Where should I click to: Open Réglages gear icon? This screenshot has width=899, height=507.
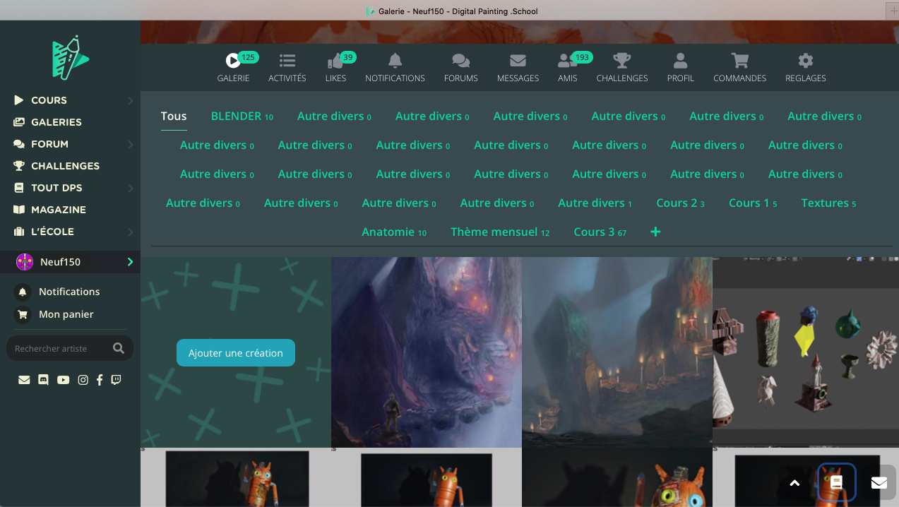point(805,61)
